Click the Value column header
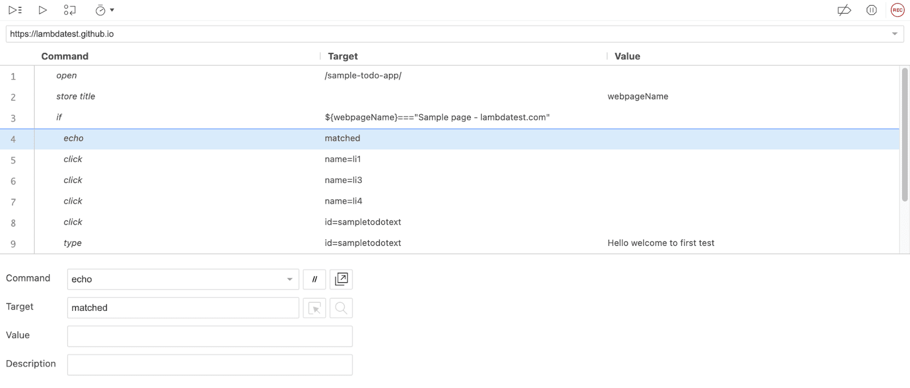The image size is (910, 388). point(627,56)
